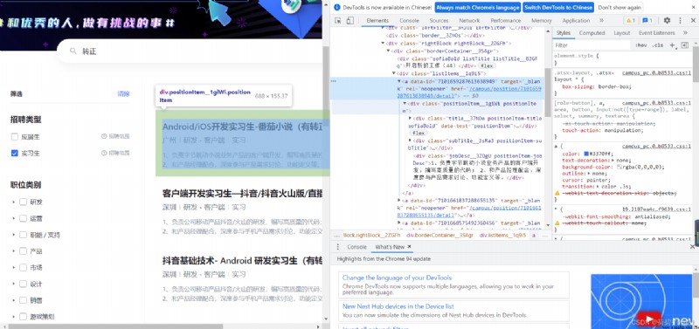Screen dimensions: 699x329
Task: Click the #3370ff color swatch
Action: 585,154
